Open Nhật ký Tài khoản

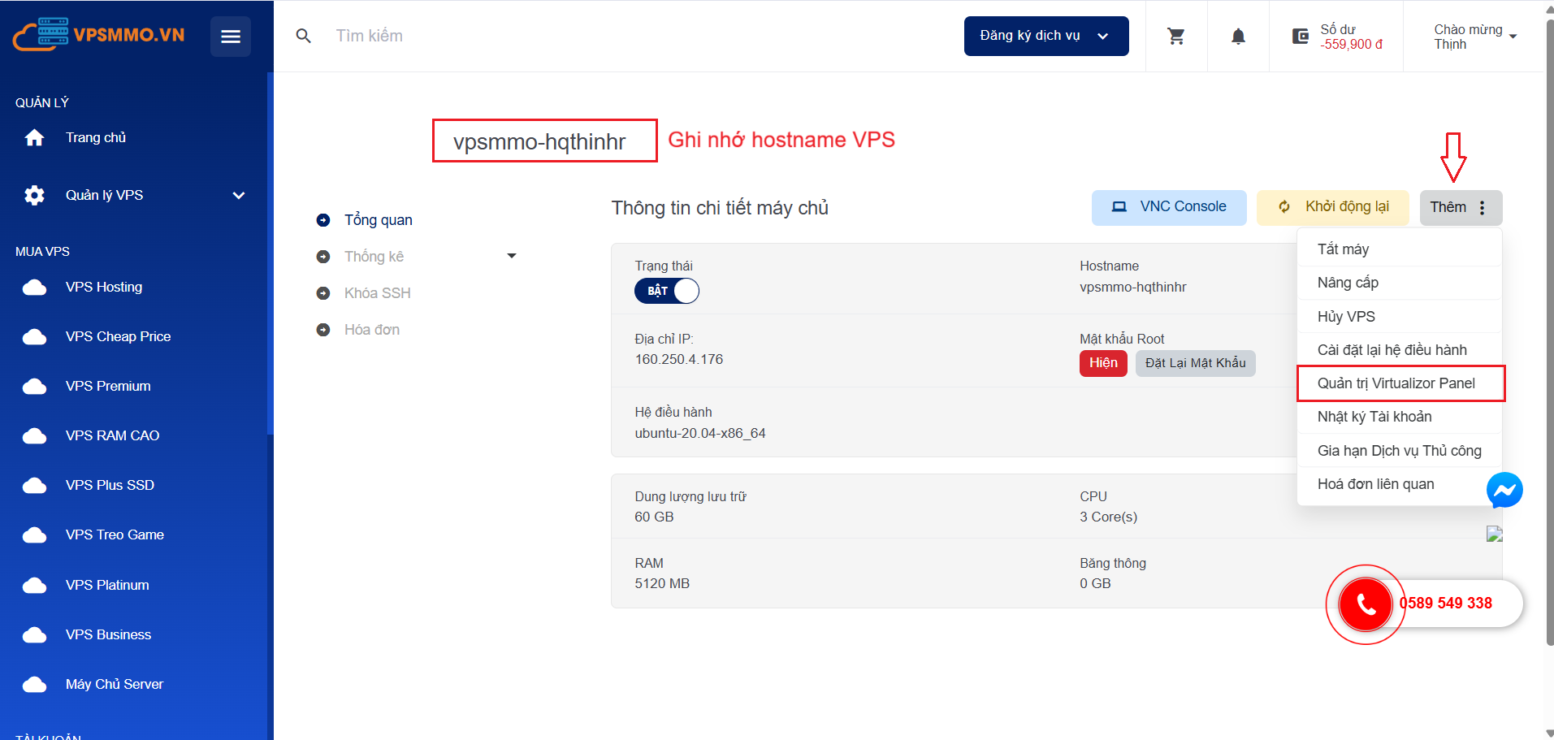point(1399,417)
